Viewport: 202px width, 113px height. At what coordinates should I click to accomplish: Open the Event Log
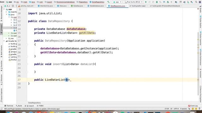[193, 106]
